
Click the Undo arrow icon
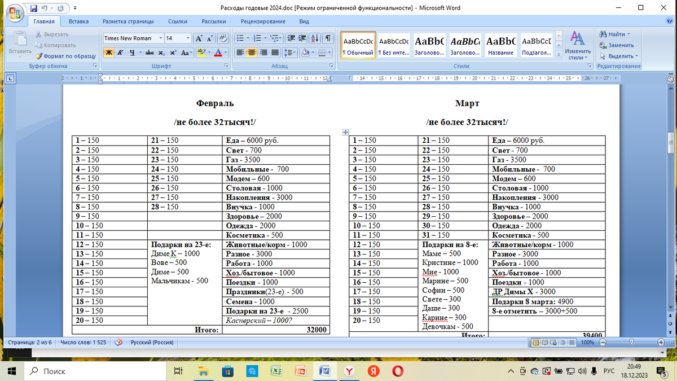click(45, 8)
